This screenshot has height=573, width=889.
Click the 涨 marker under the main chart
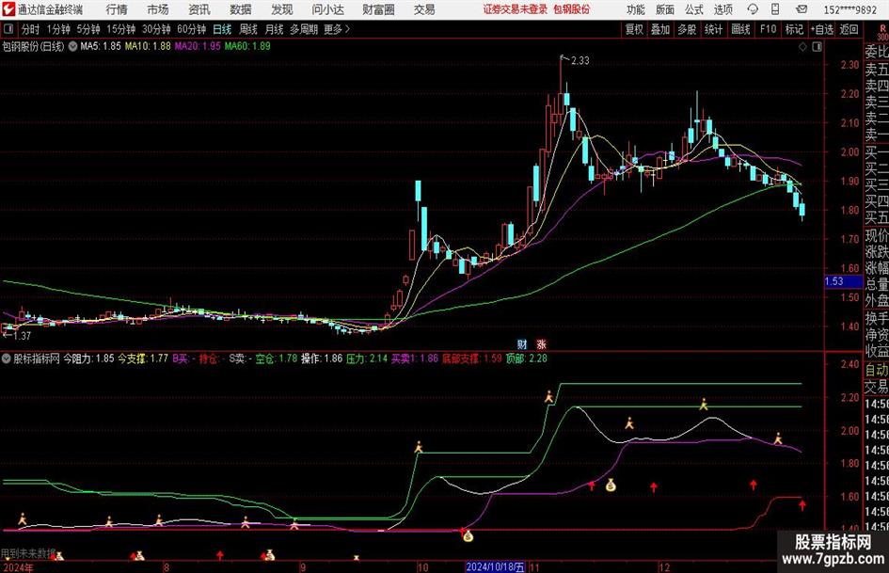coord(541,344)
